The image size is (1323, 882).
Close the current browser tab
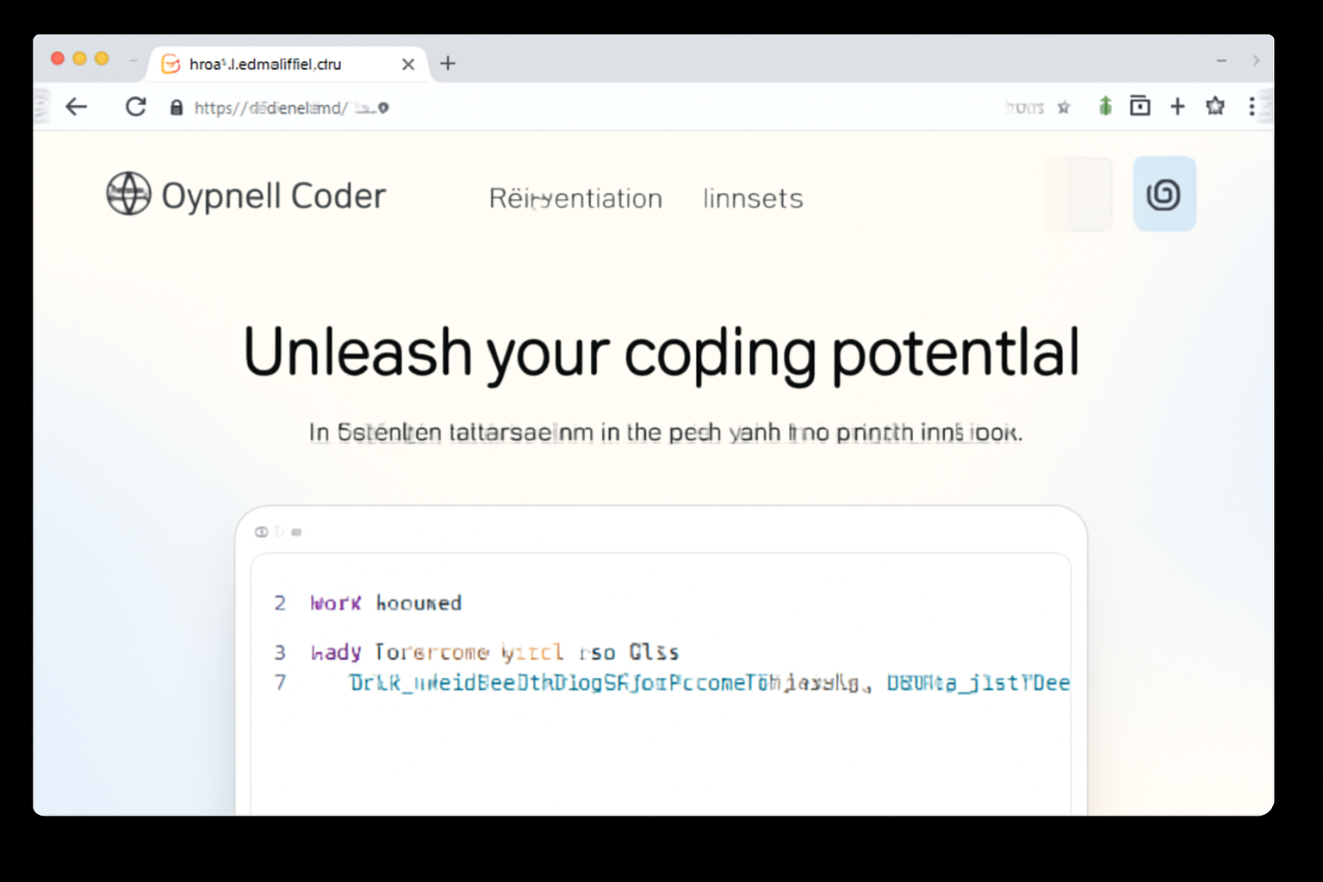(x=408, y=64)
